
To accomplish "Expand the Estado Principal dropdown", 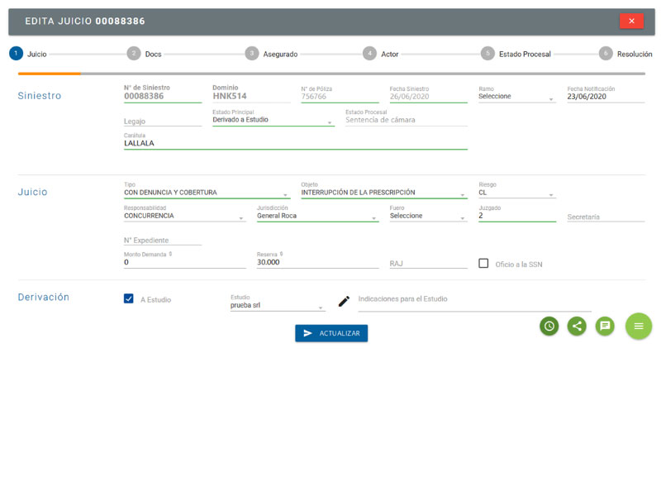I will pyautogui.click(x=273, y=120).
